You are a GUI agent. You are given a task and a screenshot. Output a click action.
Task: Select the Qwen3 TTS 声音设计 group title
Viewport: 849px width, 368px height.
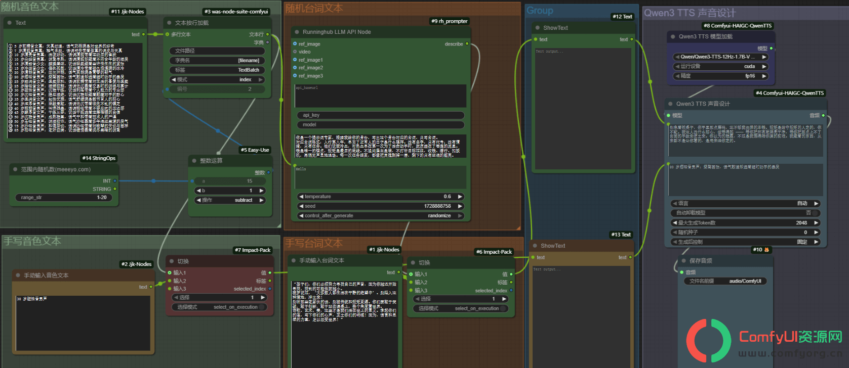690,13
